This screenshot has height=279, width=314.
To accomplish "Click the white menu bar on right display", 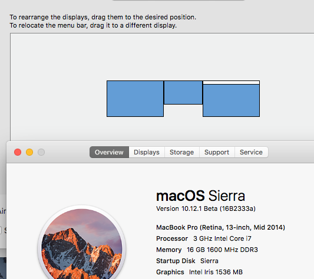I will click(x=232, y=82).
